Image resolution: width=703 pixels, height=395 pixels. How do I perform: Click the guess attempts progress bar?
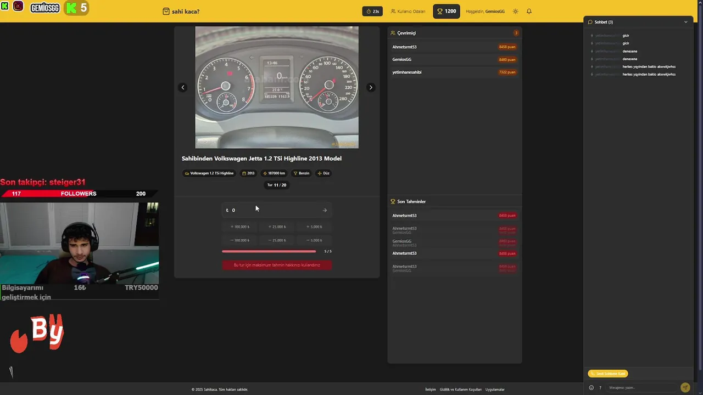click(x=269, y=251)
